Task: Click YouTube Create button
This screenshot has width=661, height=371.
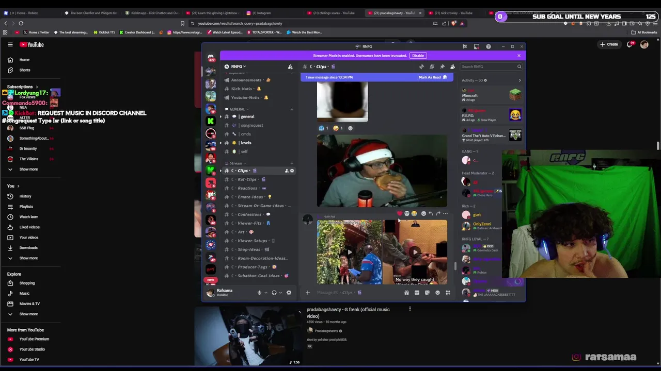Action: click(609, 44)
